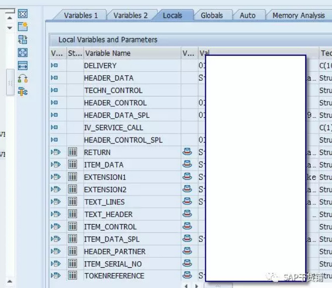Click the close tool icon in left toolbar

[23, 14]
